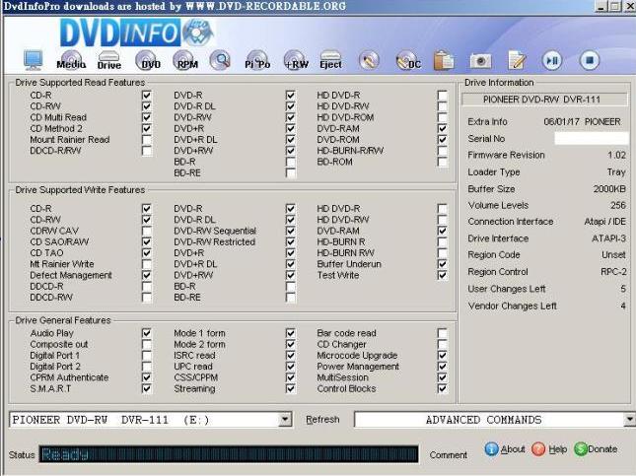Toggle the Buffer Underun write checkbox
Screen dimensions: 636x476
click(442, 264)
